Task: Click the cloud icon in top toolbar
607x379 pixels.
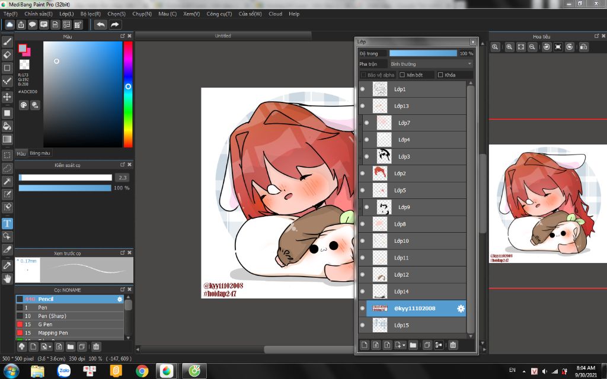Action: coord(9,25)
